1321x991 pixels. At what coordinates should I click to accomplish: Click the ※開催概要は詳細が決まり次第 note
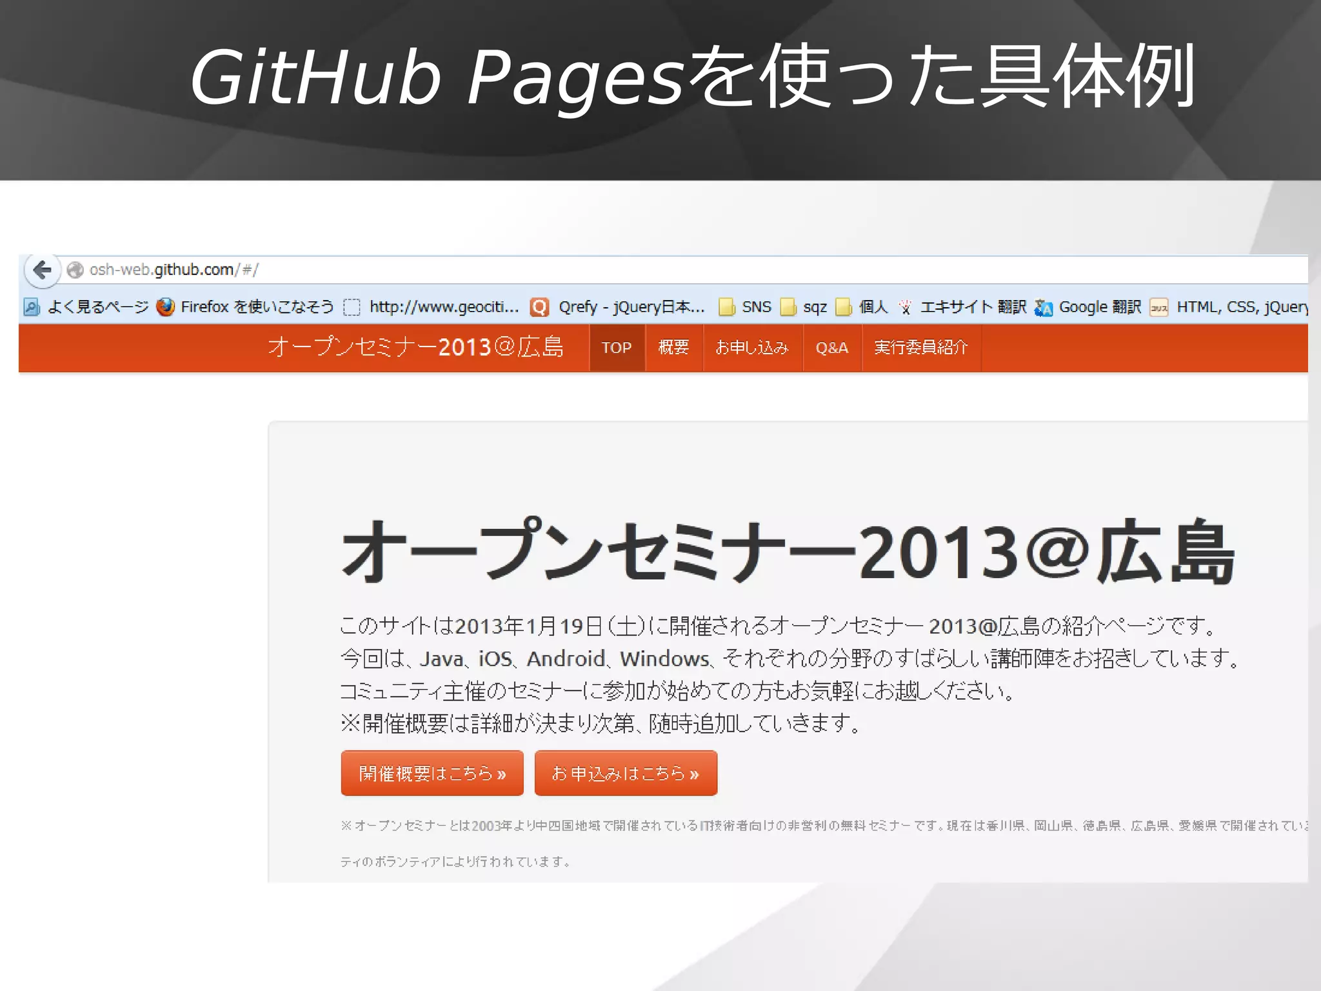click(x=601, y=723)
